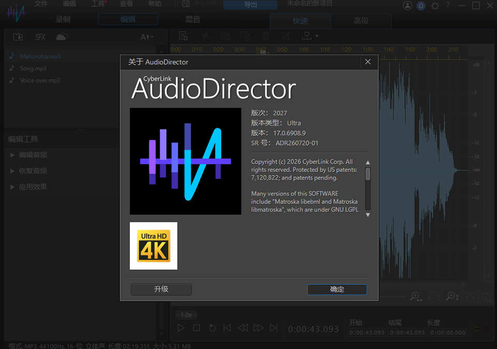Select the 高级 mode tab
This screenshot has width=497, height=349.
(x=361, y=21)
